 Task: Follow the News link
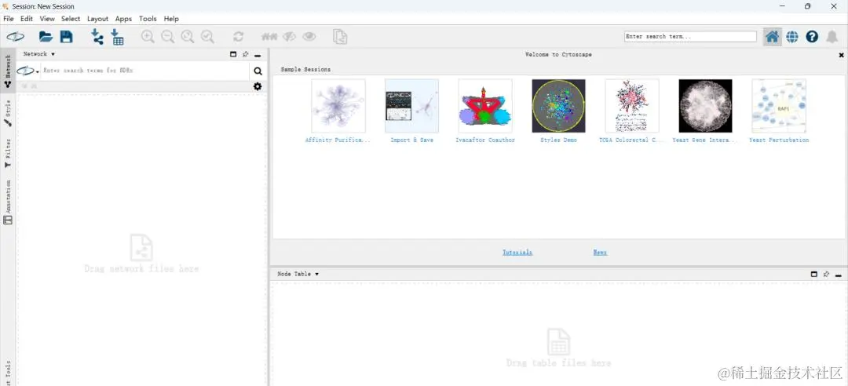tap(600, 253)
